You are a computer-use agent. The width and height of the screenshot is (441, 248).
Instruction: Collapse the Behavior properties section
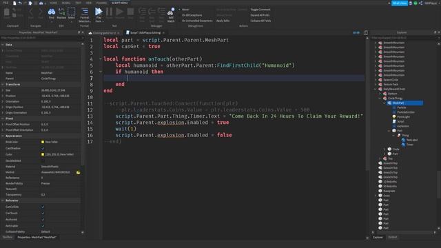[x=3, y=200]
